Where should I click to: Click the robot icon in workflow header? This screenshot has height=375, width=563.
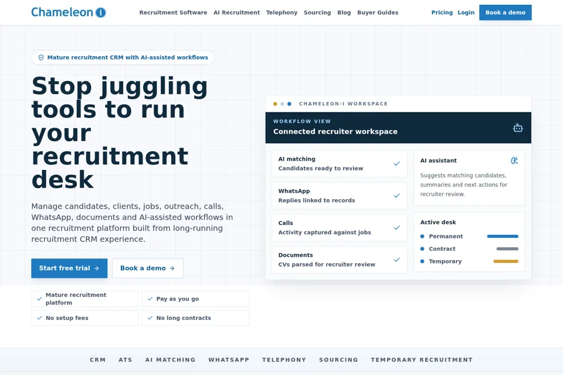tap(518, 128)
